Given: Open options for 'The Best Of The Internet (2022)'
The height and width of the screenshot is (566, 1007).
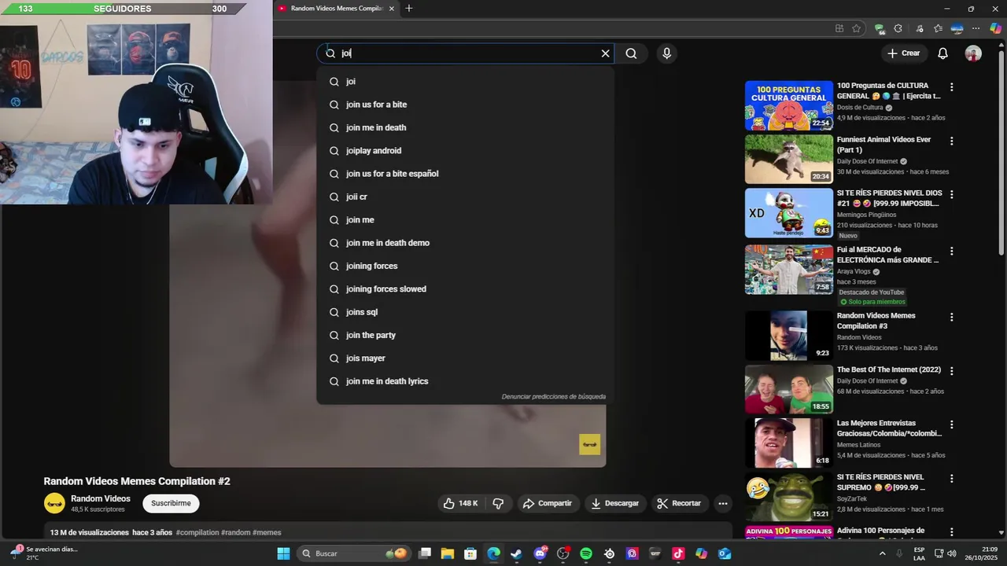Looking at the screenshot, I should click(x=951, y=371).
